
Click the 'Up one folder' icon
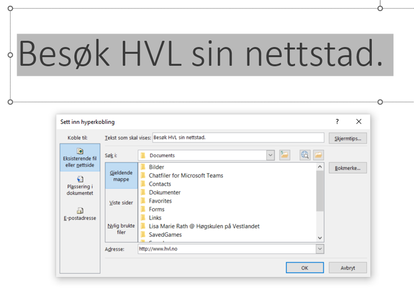click(x=284, y=155)
